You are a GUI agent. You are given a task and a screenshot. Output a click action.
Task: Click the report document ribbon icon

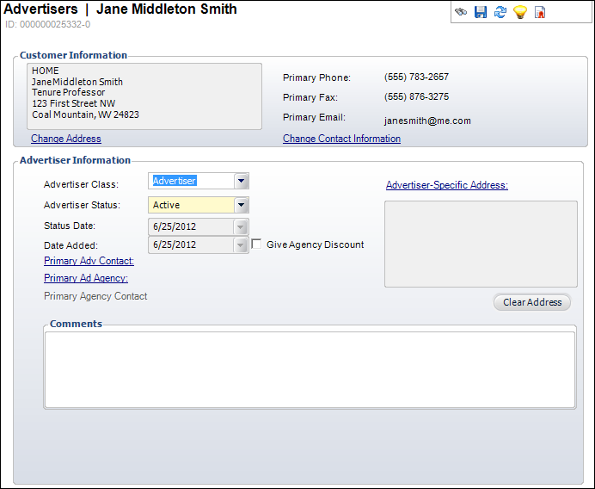pos(540,12)
